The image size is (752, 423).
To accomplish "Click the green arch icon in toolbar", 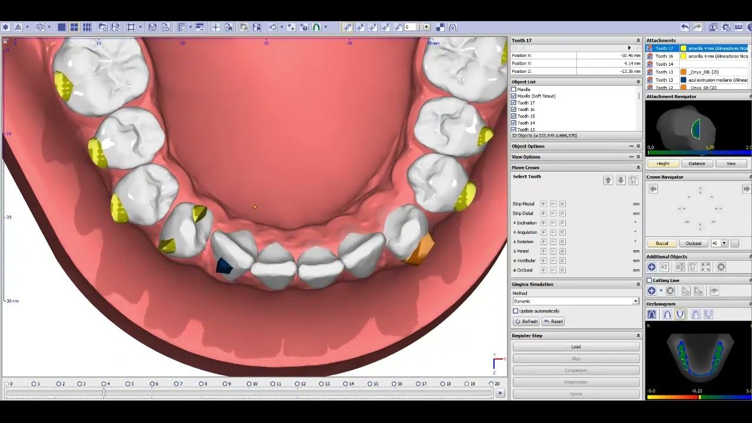I will pos(316,27).
